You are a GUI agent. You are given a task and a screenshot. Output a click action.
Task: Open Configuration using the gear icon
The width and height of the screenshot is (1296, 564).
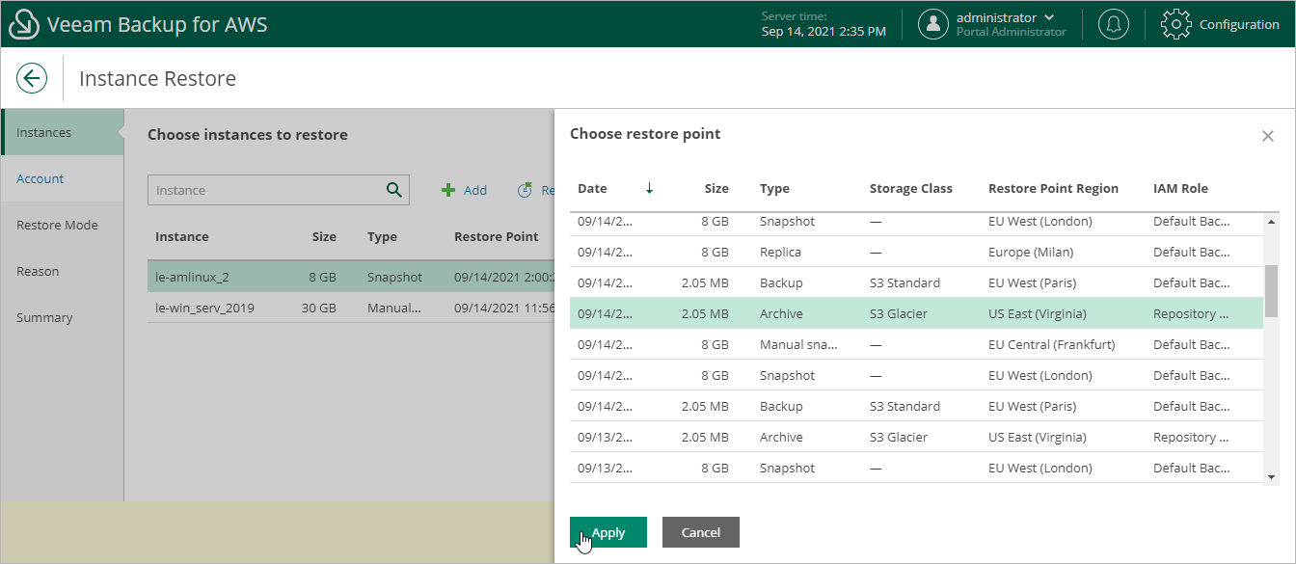click(1175, 23)
